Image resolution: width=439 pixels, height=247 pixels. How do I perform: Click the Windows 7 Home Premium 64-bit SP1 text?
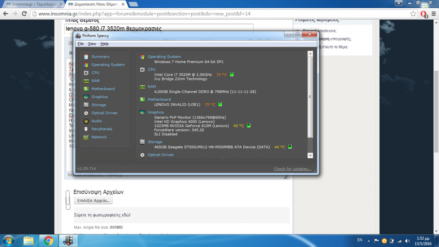(x=189, y=62)
